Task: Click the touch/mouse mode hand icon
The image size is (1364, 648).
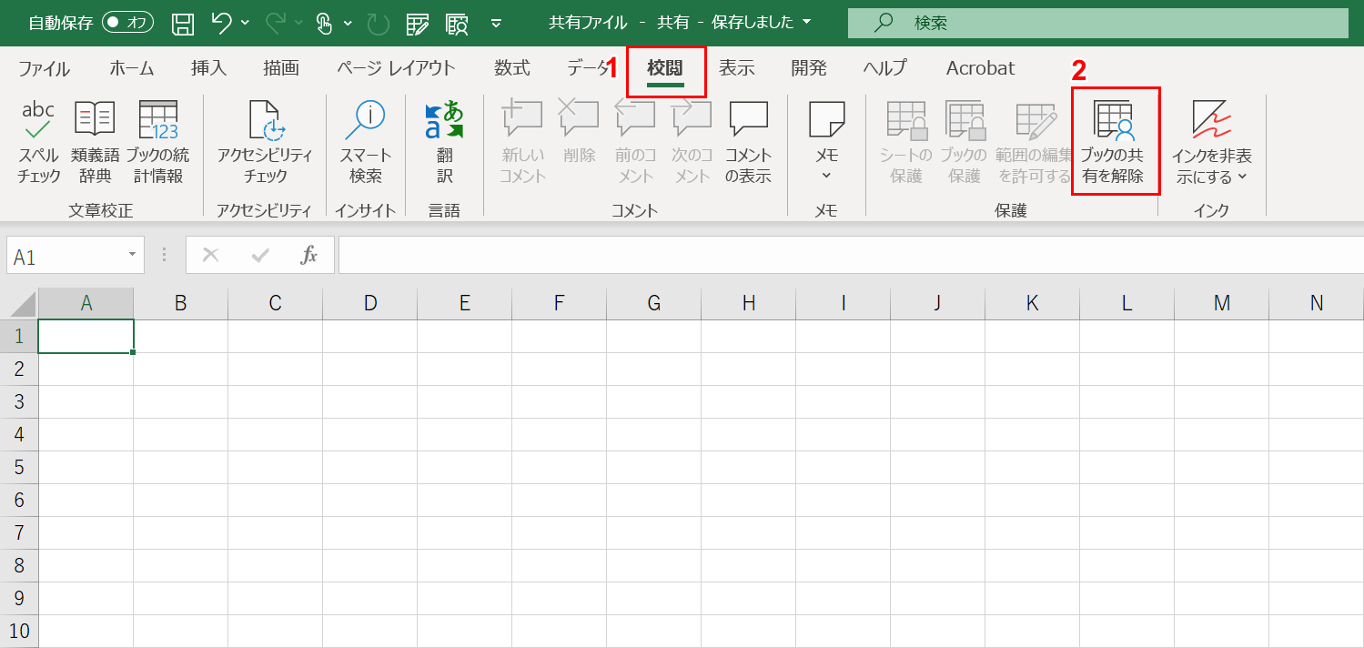Action: pos(326,23)
